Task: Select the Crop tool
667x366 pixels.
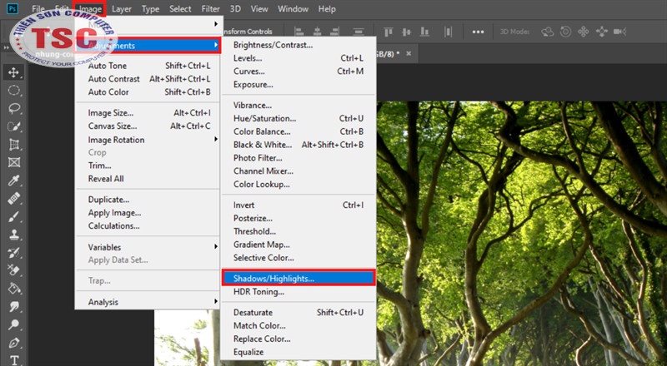Action: click(x=14, y=145)
